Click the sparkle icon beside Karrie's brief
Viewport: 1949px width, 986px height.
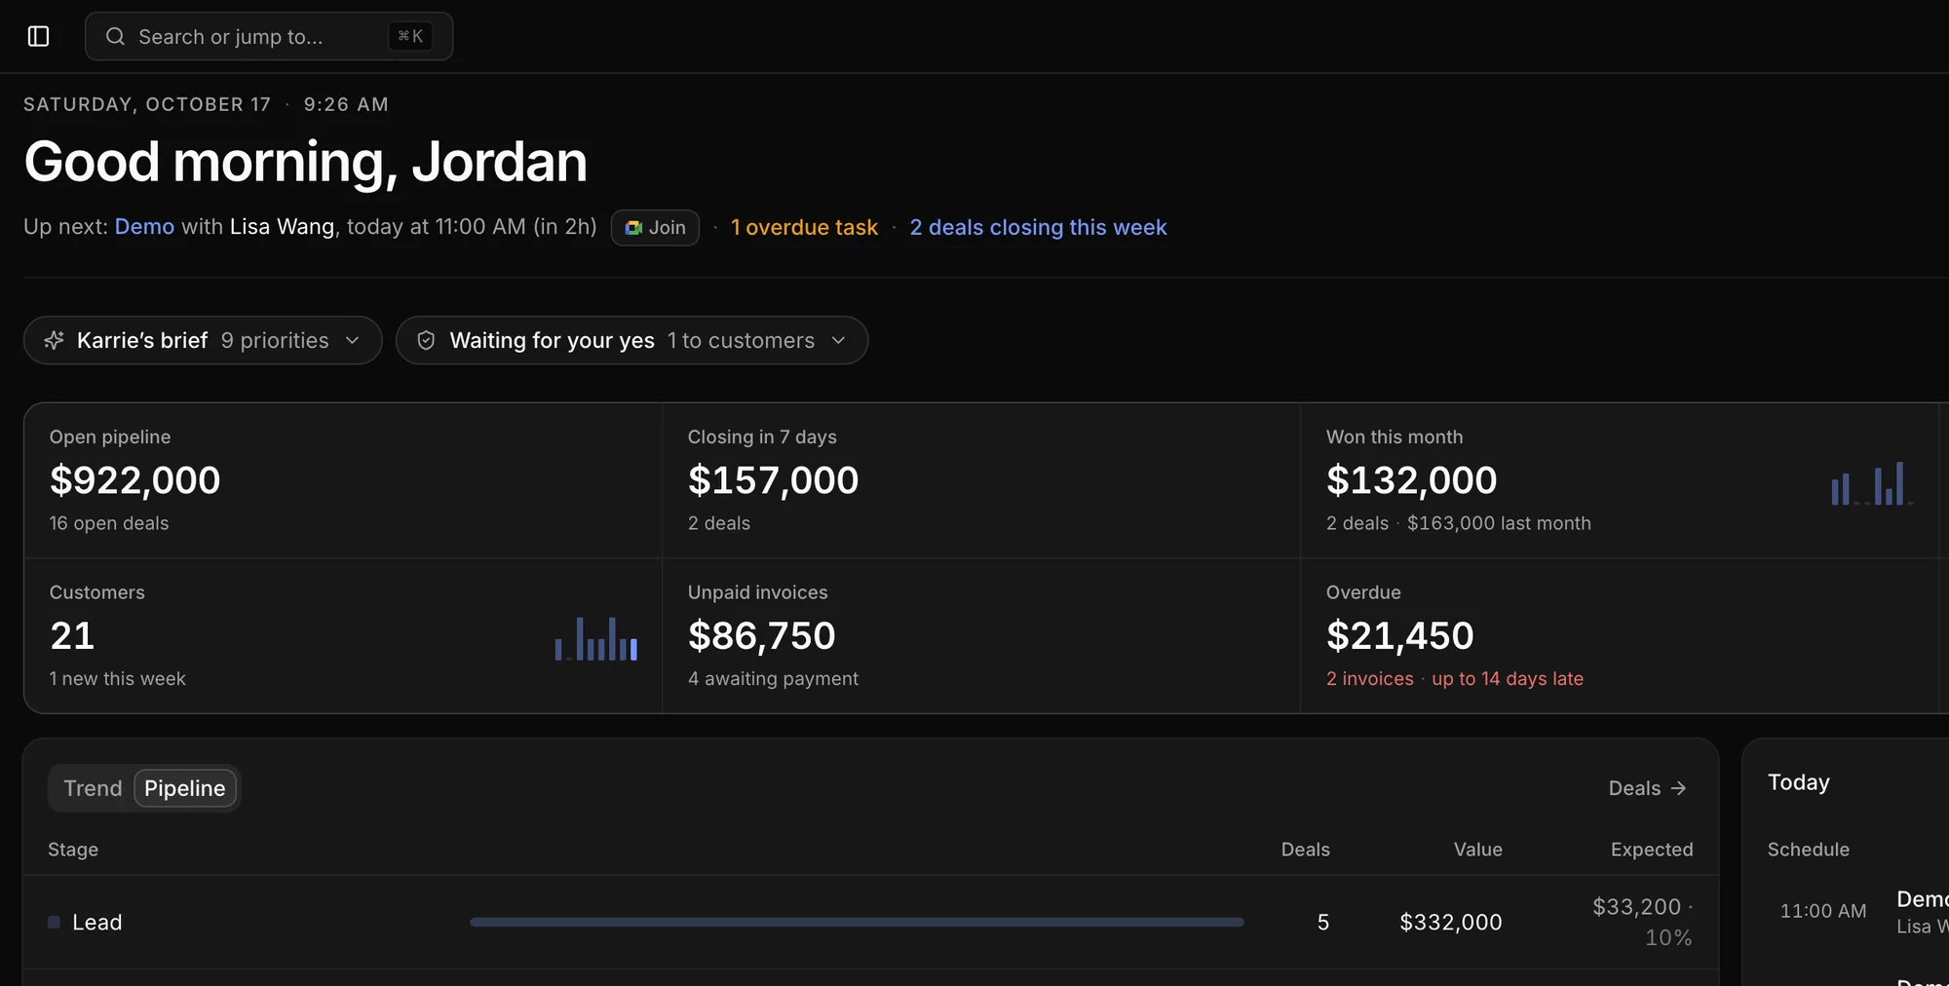(x=55, y=340)
